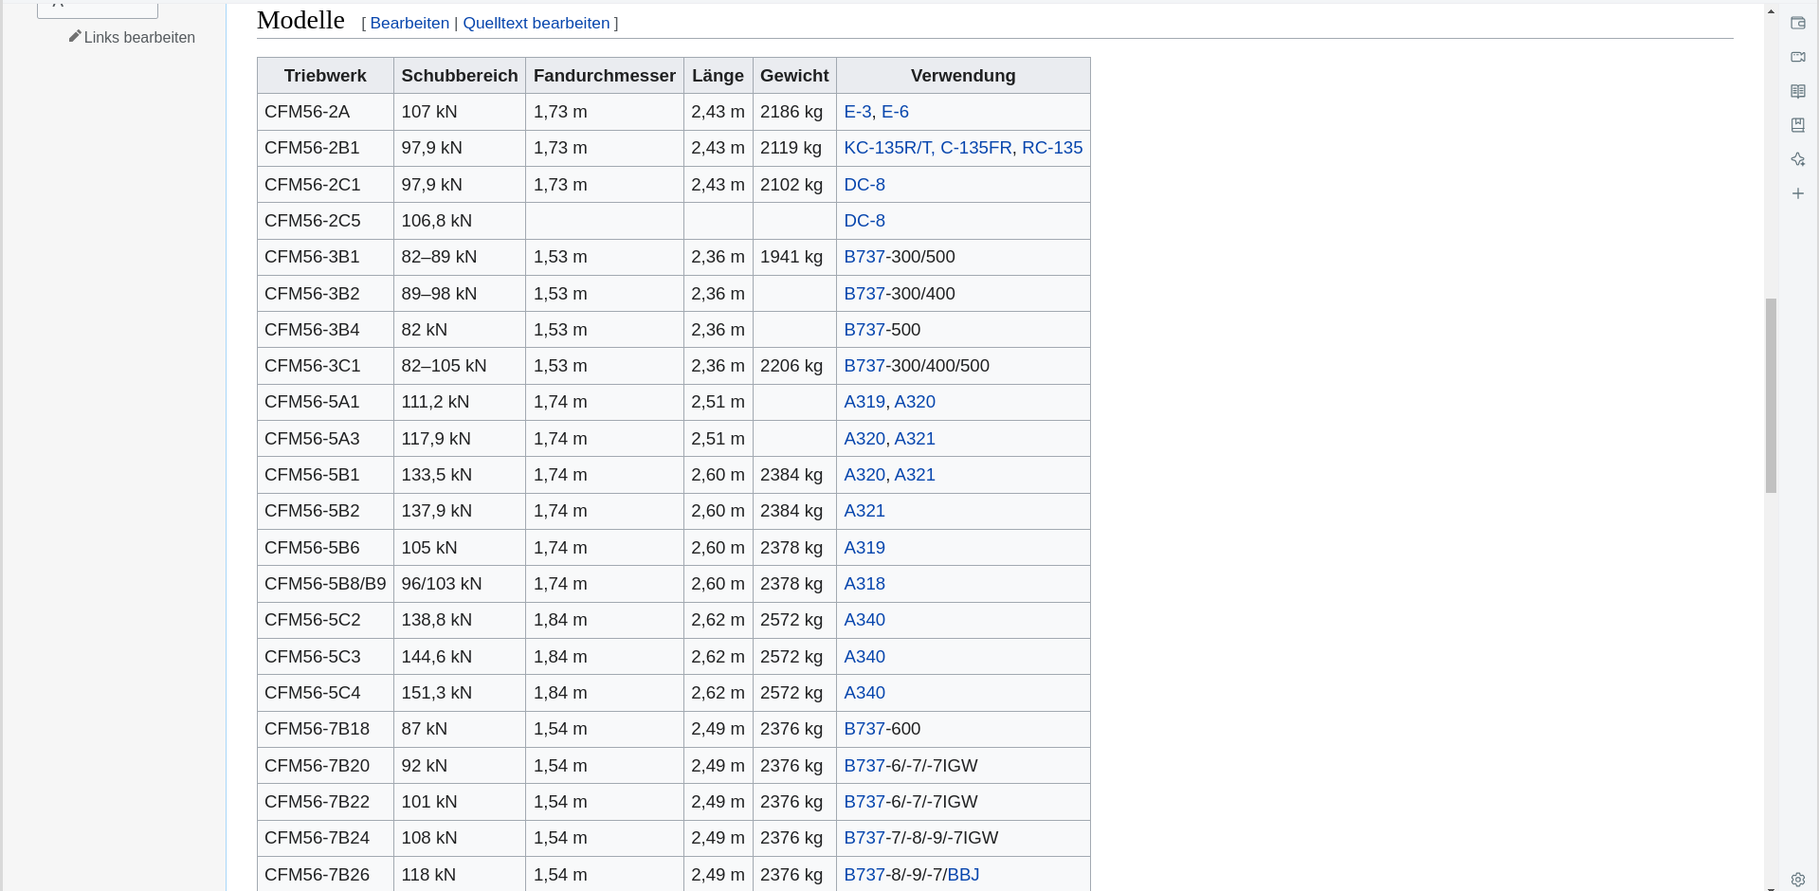Open A320 link in CFM56-5B1 row

(864, 475)
